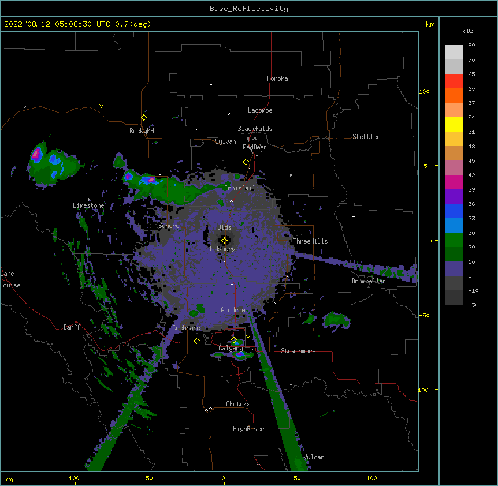Select the slate purple 10–0 dBZ swatch
This screenshot has width=498, height=486.
(x=454, y=269)
